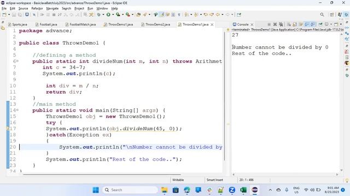Image resolution: width=350 pixels, height=196 pixels.
Task: Open the Refactor menu
Action: [37, 9]
